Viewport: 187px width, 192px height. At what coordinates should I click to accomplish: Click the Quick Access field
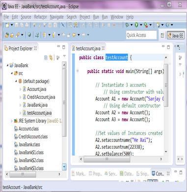(141, 35)
